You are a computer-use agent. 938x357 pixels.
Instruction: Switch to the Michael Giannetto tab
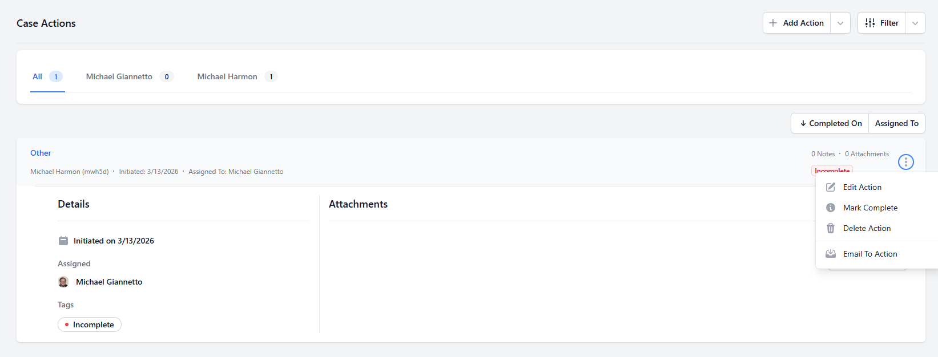tap(118, 76)
